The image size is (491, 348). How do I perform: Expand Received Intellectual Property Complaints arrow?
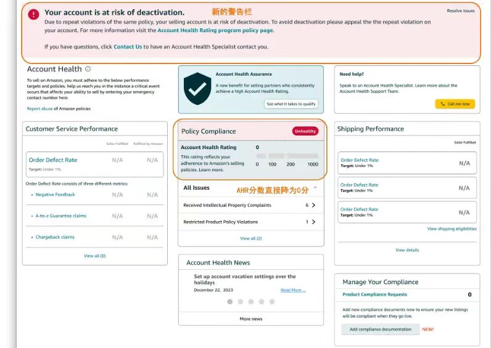313,205
